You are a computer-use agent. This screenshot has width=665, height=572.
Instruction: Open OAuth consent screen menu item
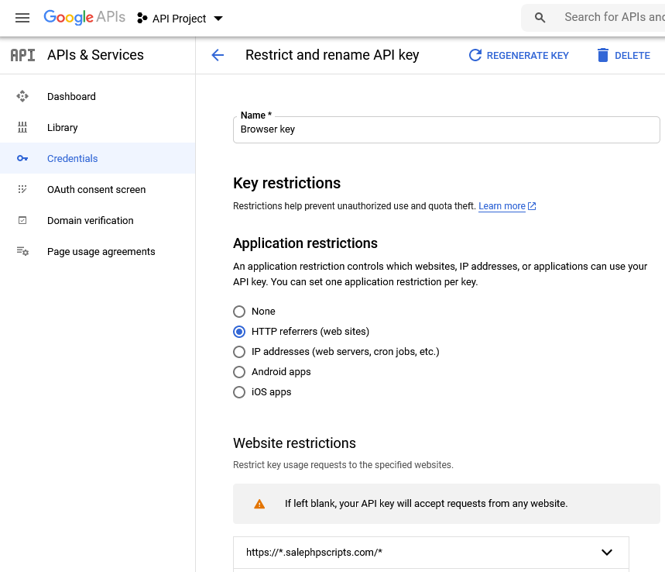point(98,189)
